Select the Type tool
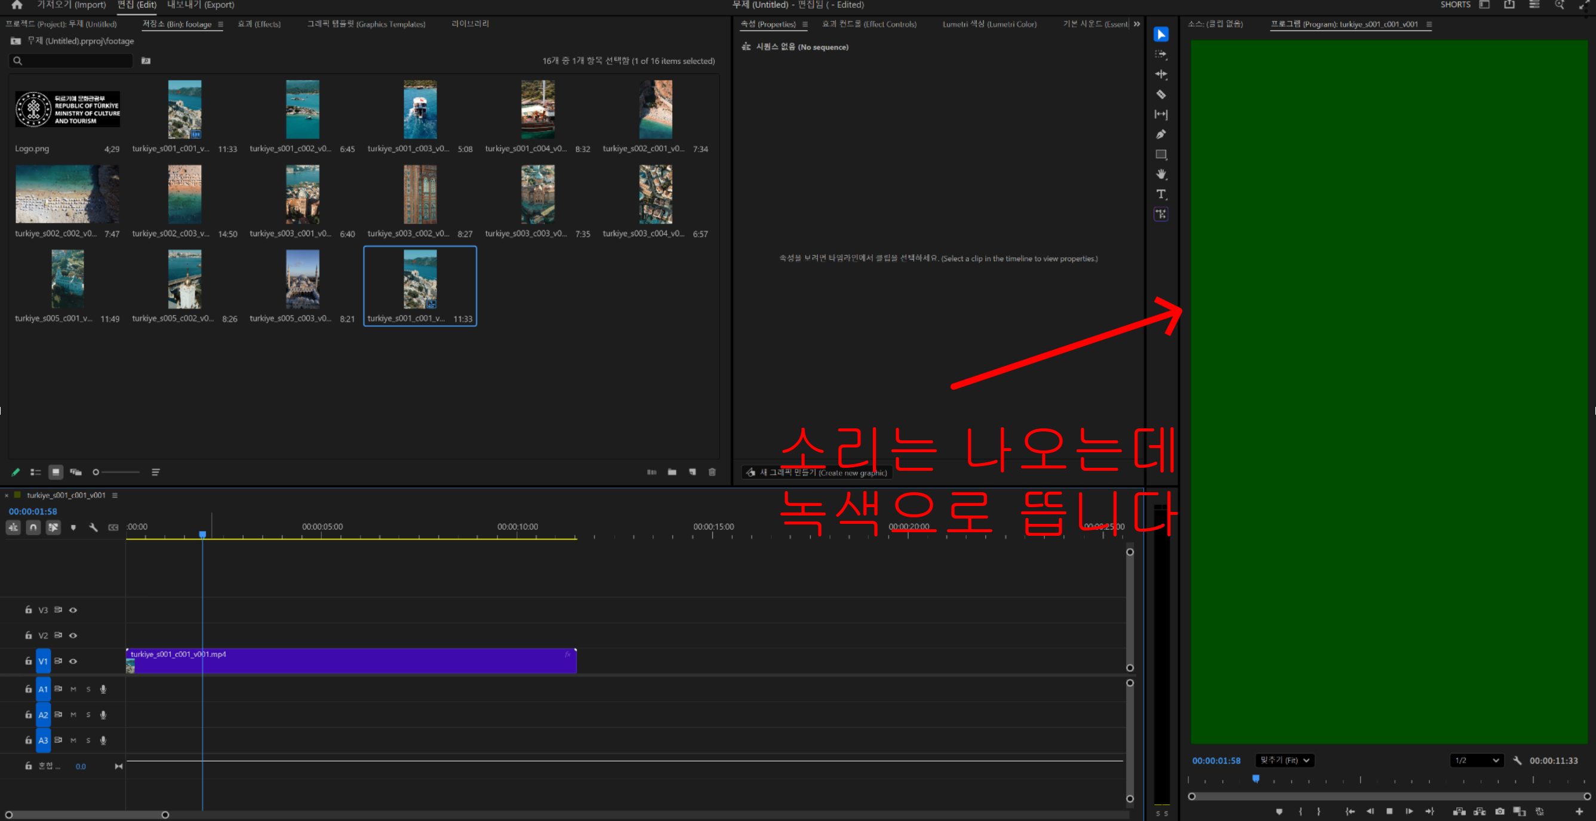The width and height of the screenshot is (1596, 821). pyautogui.click(x=1161, y=195)
